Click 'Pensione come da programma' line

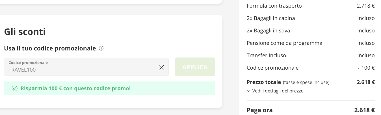311,43
